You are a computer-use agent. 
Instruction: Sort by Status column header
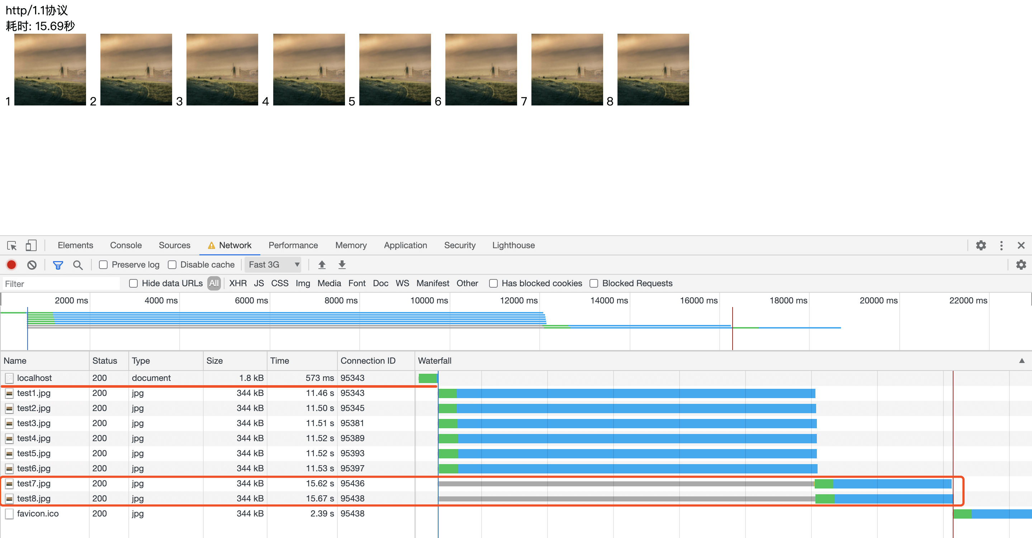click(109, 360)
